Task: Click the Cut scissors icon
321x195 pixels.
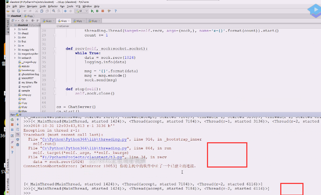Action: 36,11
